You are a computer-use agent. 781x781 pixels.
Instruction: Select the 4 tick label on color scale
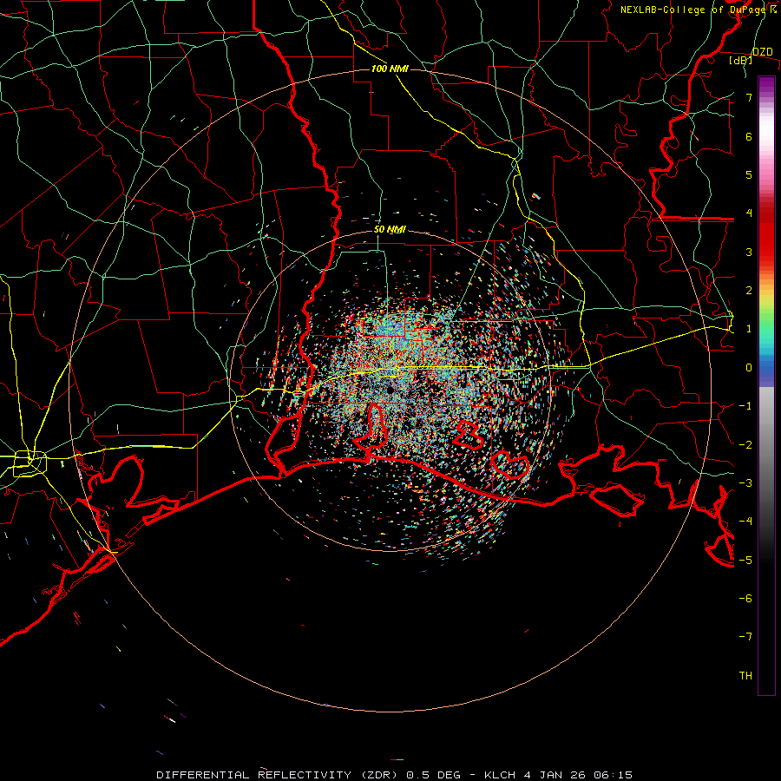pyautogui.click(x=749, y=213)
